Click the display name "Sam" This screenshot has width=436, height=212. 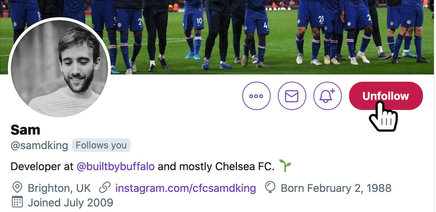pyautogui.click(x=25, y=130)
